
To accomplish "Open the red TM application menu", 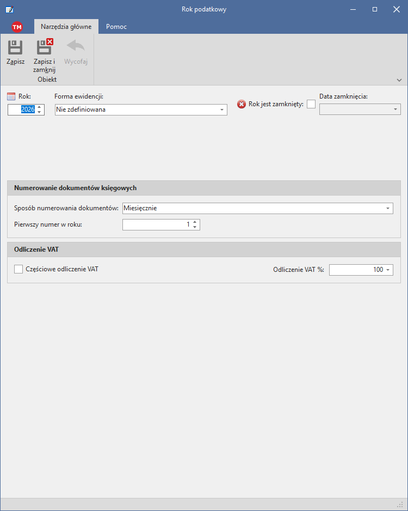I will (x=17, y=27).
